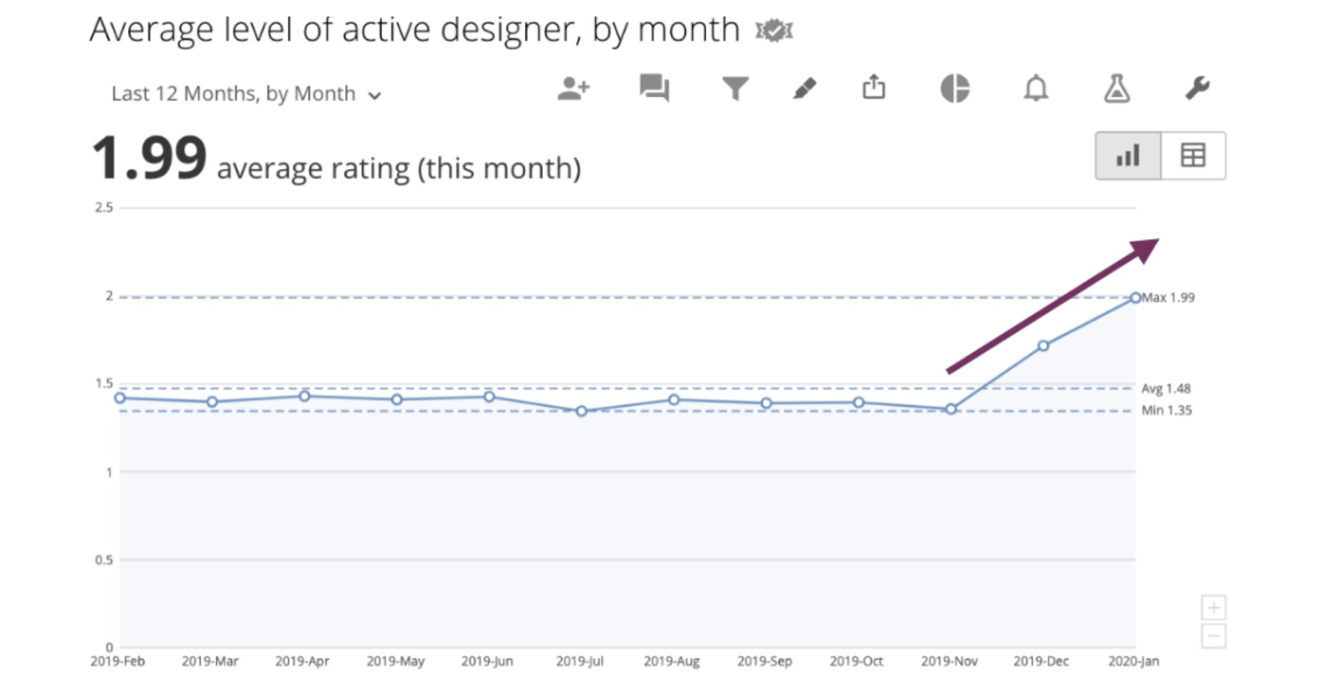1321x690 pixels.
Task: Click the zoom out minus button
Action: pyautogui.click(x=1214, y=636)
